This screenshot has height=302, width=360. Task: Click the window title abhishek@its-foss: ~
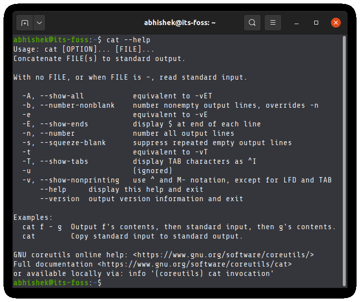(x=180, y=23)
